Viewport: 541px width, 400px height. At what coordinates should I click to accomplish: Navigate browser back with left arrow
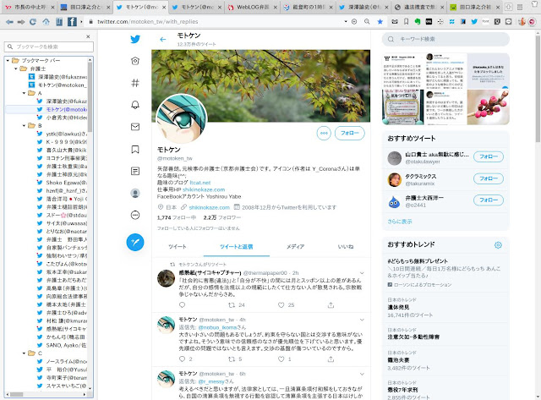9,22
